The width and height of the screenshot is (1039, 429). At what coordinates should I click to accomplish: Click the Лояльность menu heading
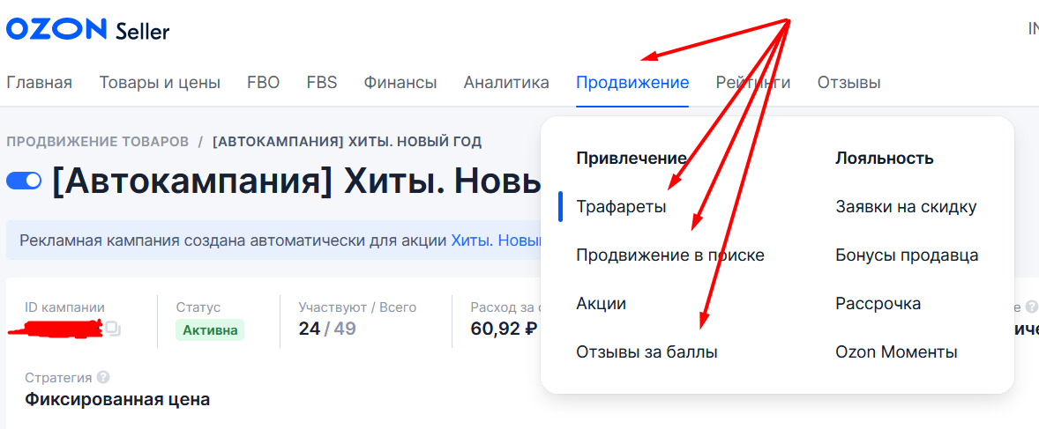click(885, 159)
